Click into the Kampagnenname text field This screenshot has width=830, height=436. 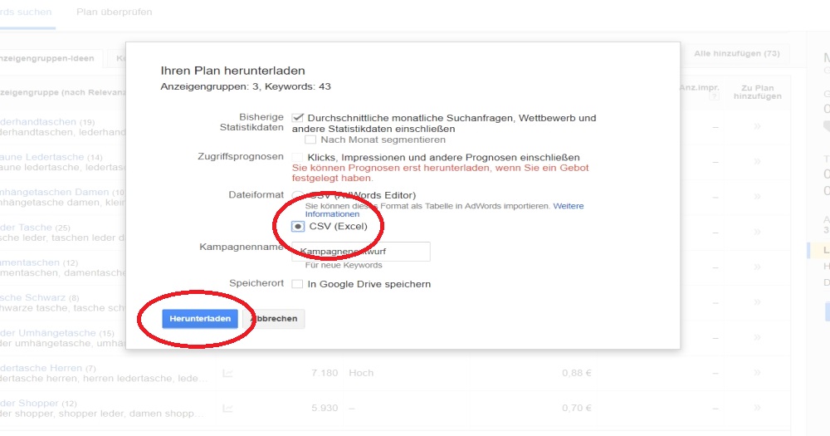pos(365,251)
